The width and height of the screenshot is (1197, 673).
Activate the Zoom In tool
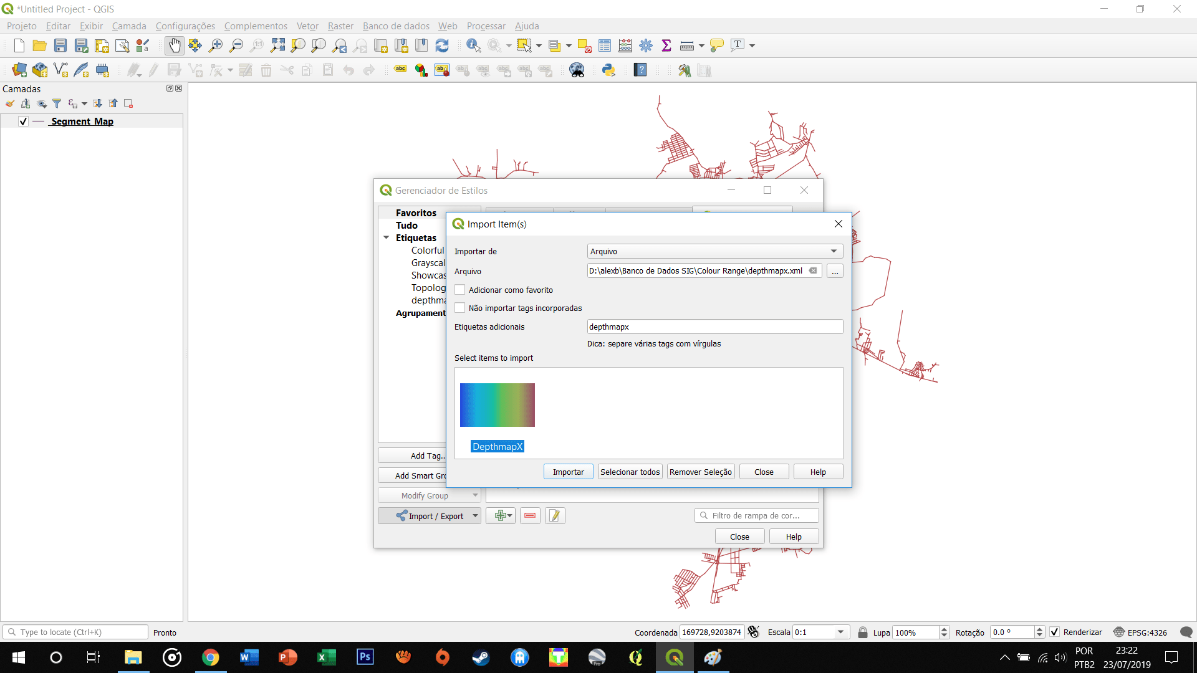[x=215, y=45]
